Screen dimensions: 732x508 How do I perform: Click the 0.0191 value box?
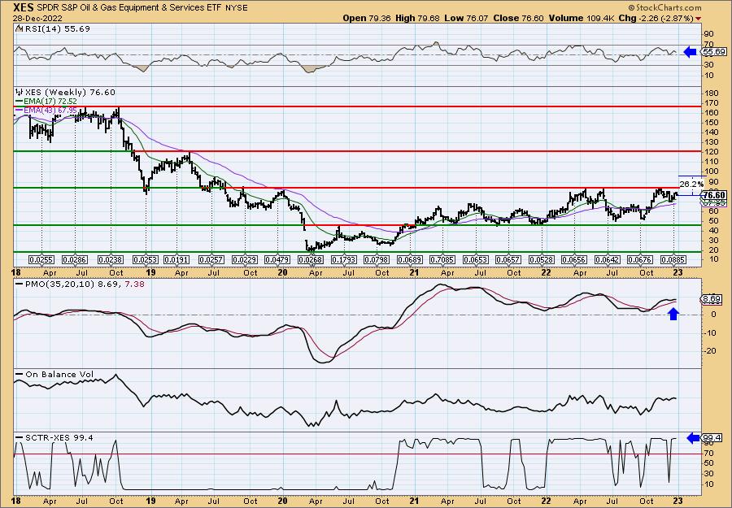pos(176,259)
